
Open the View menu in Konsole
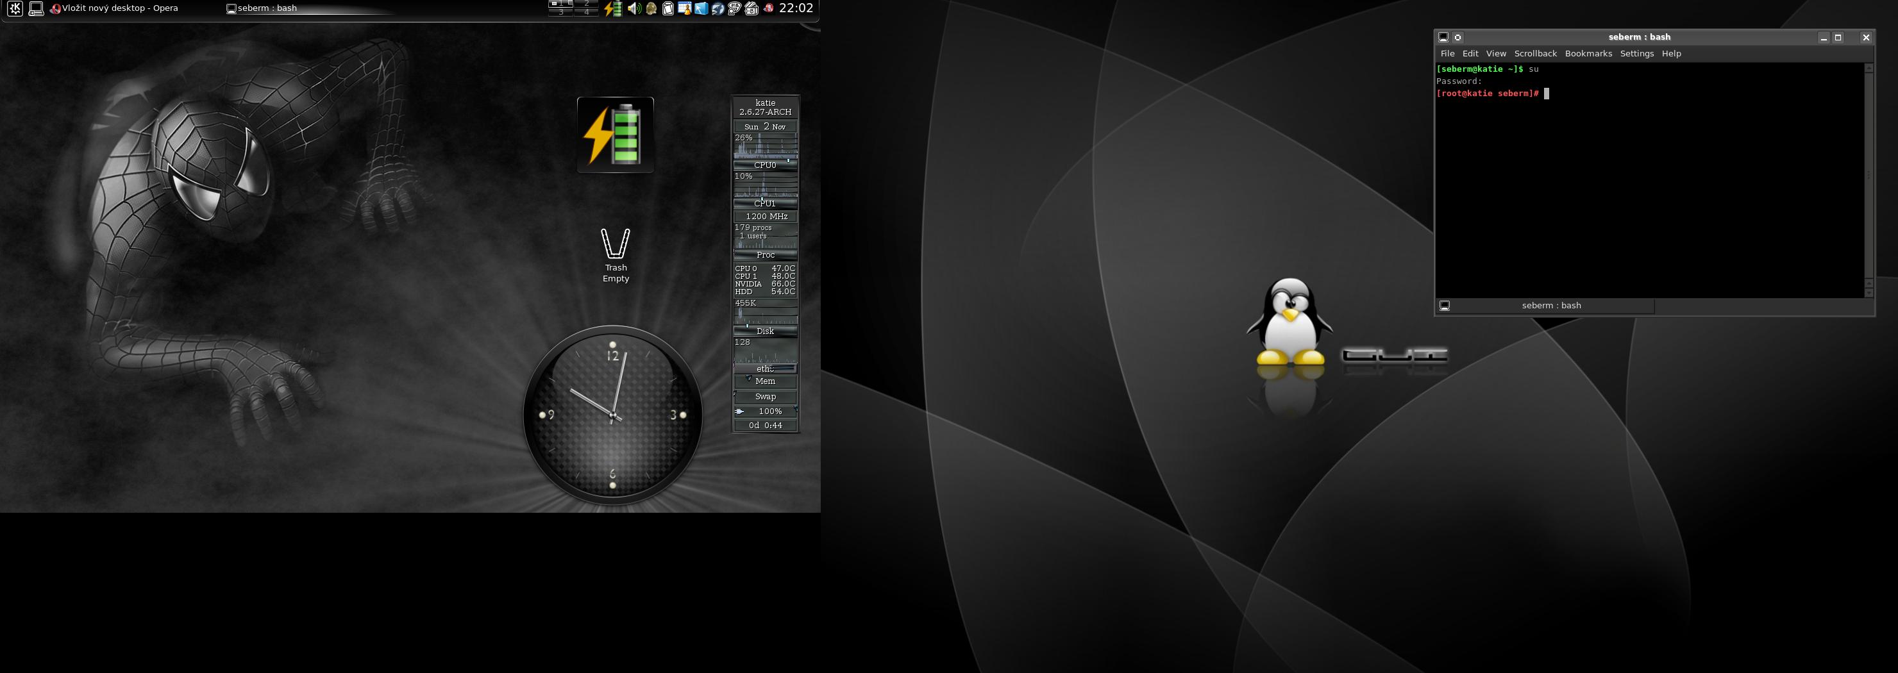tap(1496, 54)
